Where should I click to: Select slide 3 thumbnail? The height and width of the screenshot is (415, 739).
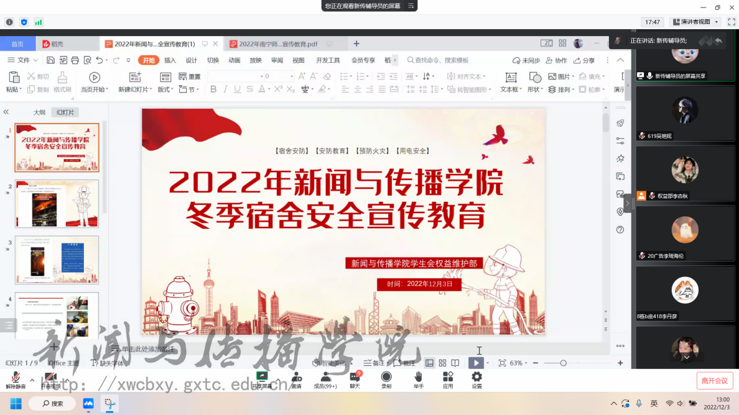57,260
